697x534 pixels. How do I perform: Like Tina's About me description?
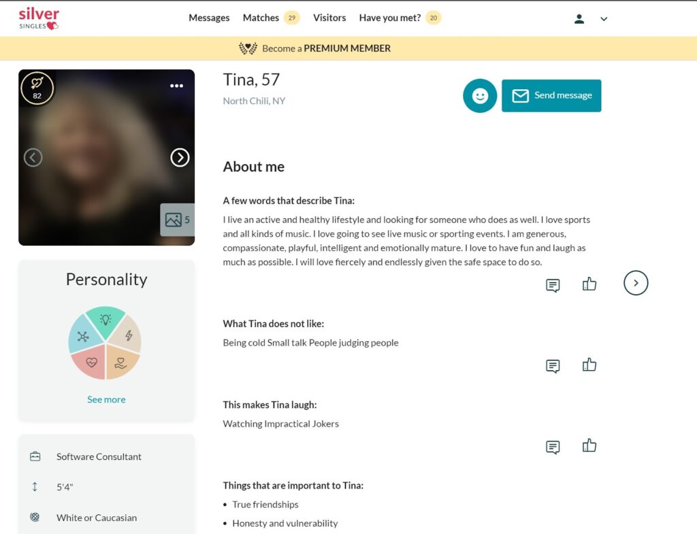click(x=589, y=284)
